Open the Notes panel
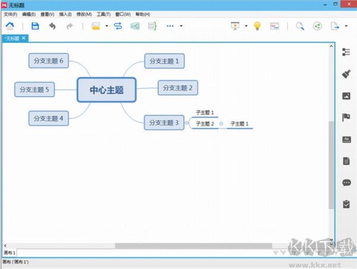Screen dimensions: 357x269 coord(346,161)
